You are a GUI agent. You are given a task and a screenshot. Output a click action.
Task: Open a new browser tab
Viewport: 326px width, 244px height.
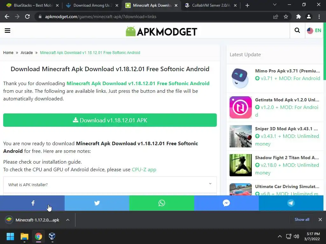click(247, 5)
